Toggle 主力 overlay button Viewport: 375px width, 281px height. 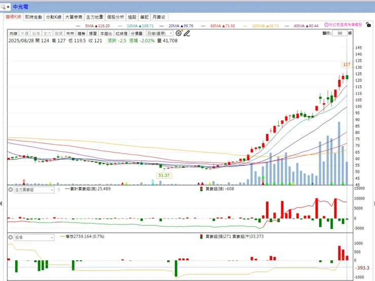(x=47, y=33)
